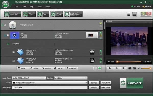Open the Tools menu
153x96 pixels.
pos(40,7)
